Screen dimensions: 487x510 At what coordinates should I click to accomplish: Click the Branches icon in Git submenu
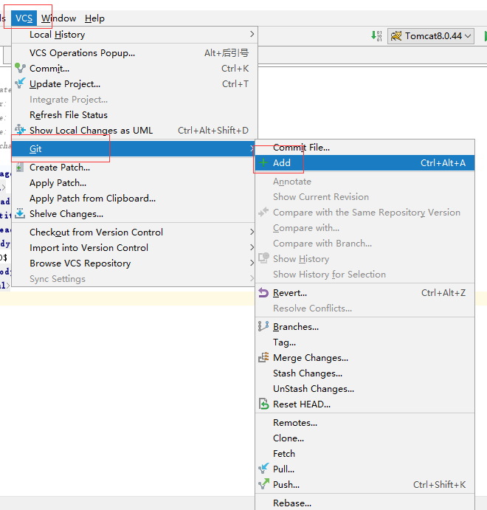coord(263,327)
